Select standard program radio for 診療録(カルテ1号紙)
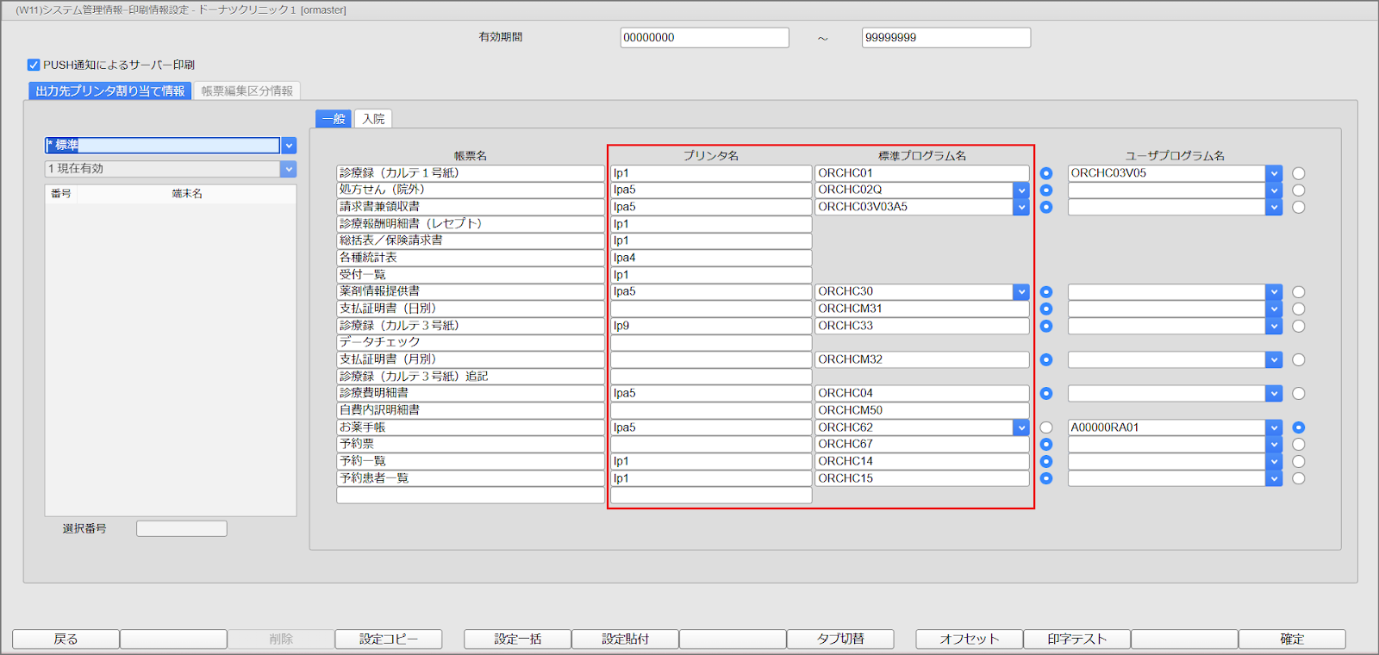The height and width of the screenshot is (655, 1379). coord(1046,173)
